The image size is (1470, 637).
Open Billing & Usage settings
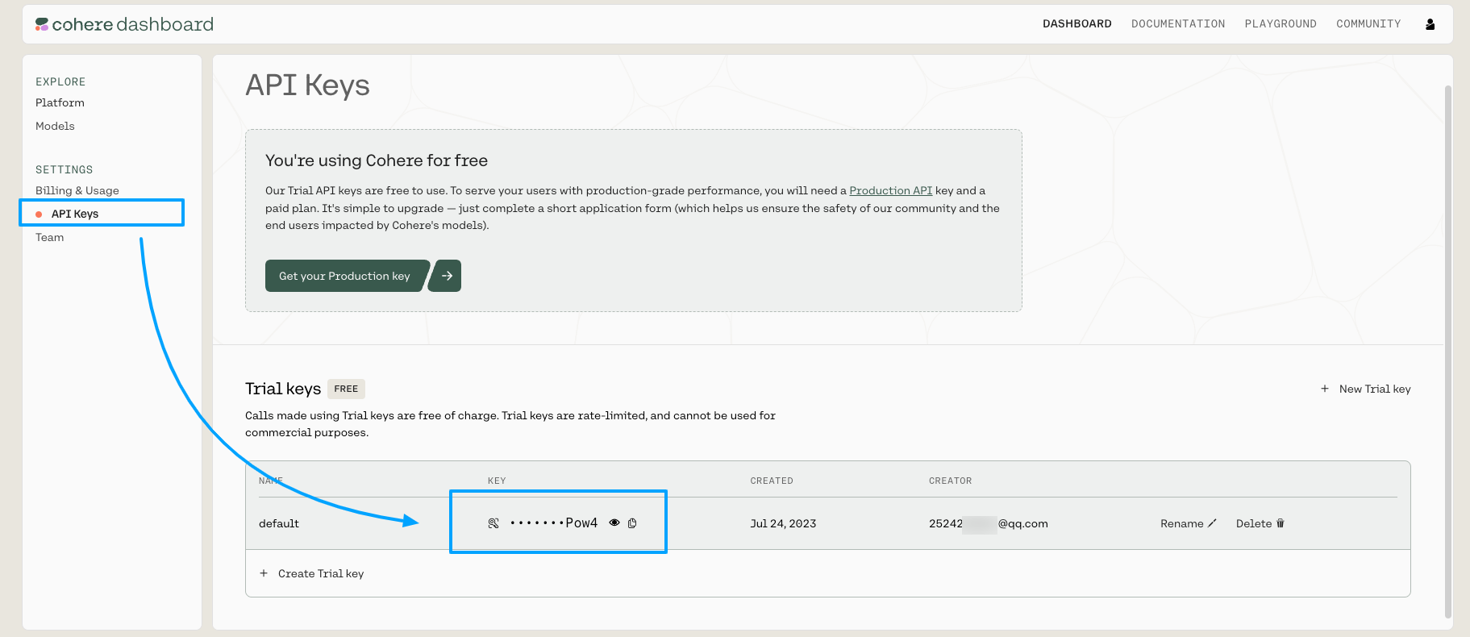[77, 190]
